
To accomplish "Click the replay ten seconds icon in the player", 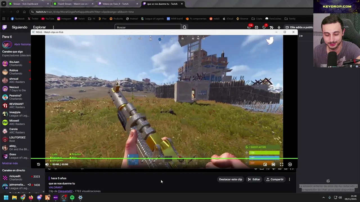I will click(x=39, y=164).
